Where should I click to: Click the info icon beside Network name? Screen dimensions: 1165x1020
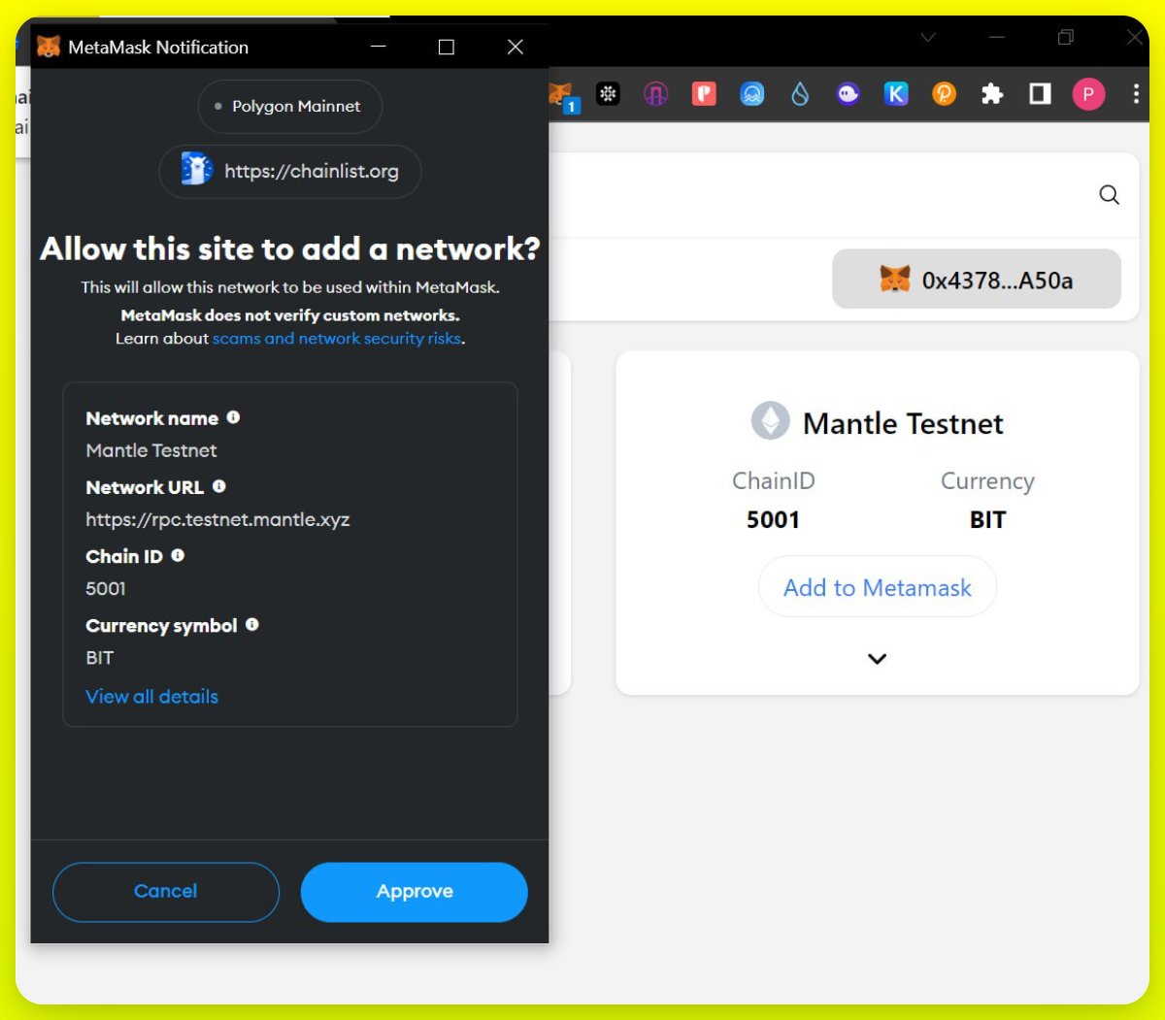[x=233, y=417]
